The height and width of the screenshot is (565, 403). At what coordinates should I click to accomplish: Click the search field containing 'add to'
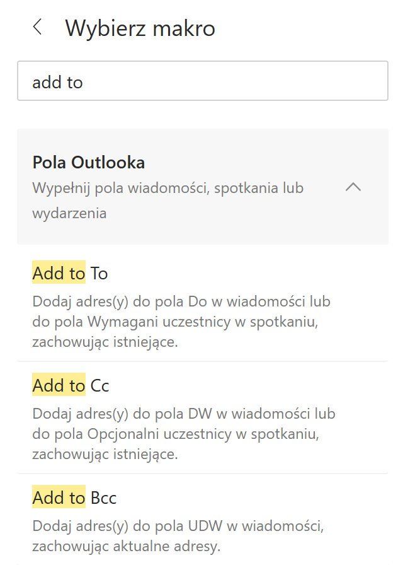(201, 80)
